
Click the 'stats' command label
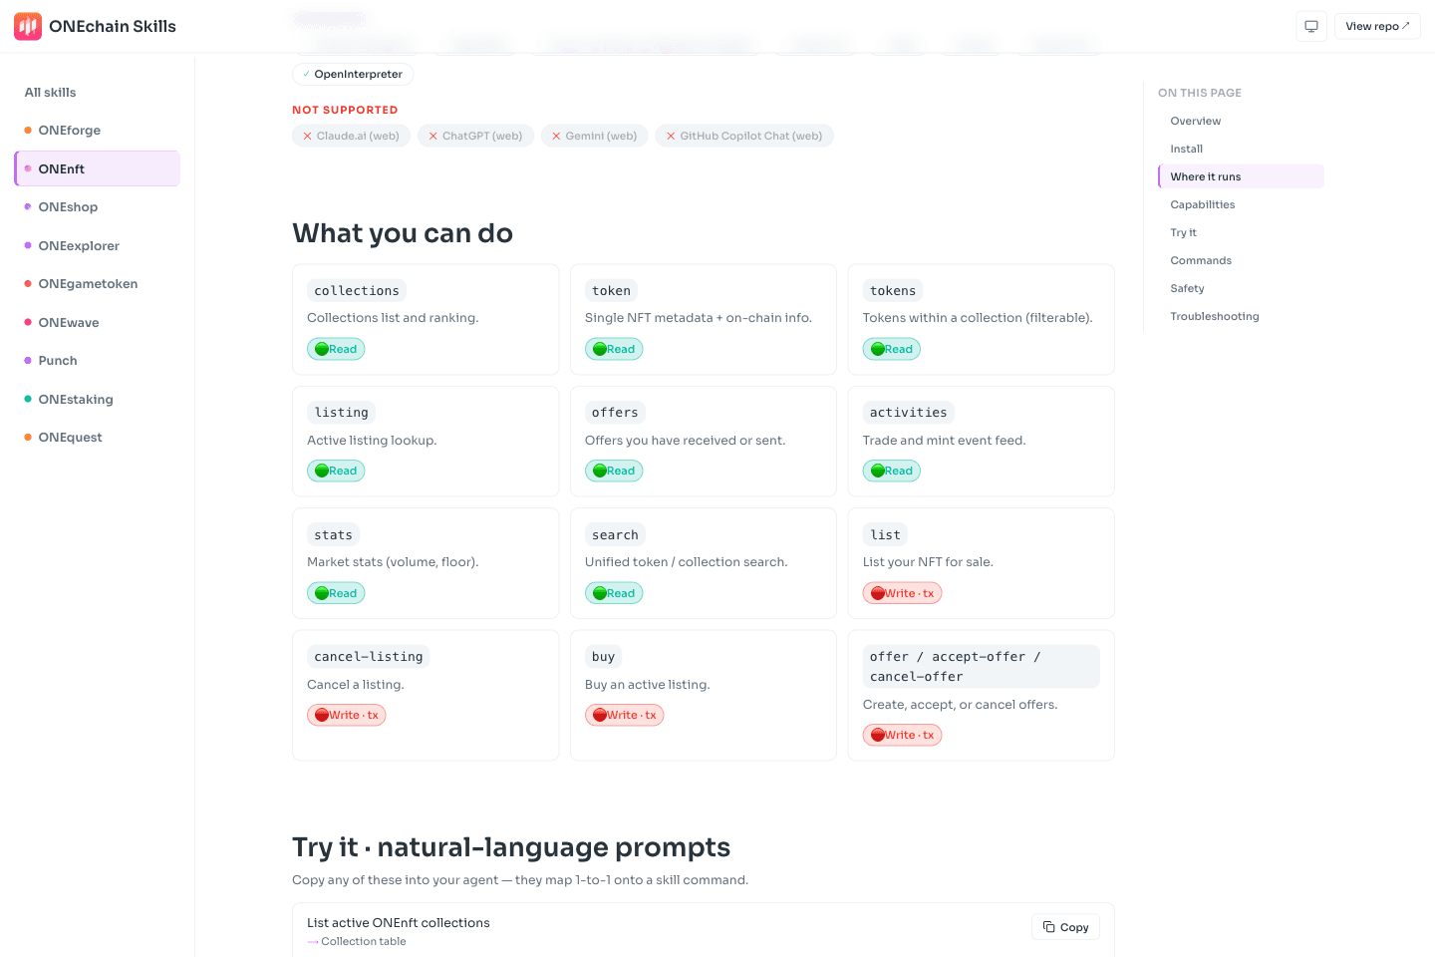pos(334,535)
